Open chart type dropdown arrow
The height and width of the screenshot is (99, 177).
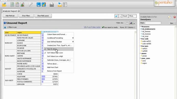134,23
